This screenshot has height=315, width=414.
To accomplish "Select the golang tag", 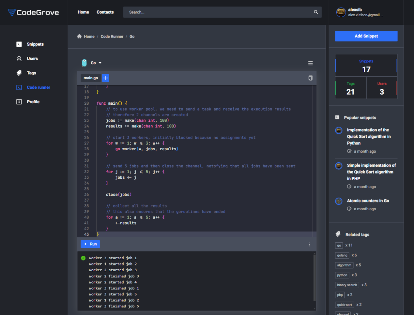I will click(342, 255).
